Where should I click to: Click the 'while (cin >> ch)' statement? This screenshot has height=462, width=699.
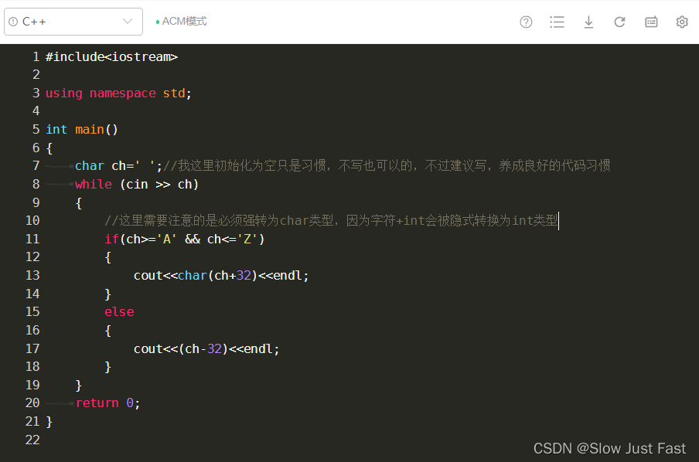pyautogui.click(x=137, y=184)
